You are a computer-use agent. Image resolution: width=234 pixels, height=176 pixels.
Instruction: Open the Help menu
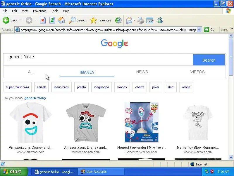point(66,11)
